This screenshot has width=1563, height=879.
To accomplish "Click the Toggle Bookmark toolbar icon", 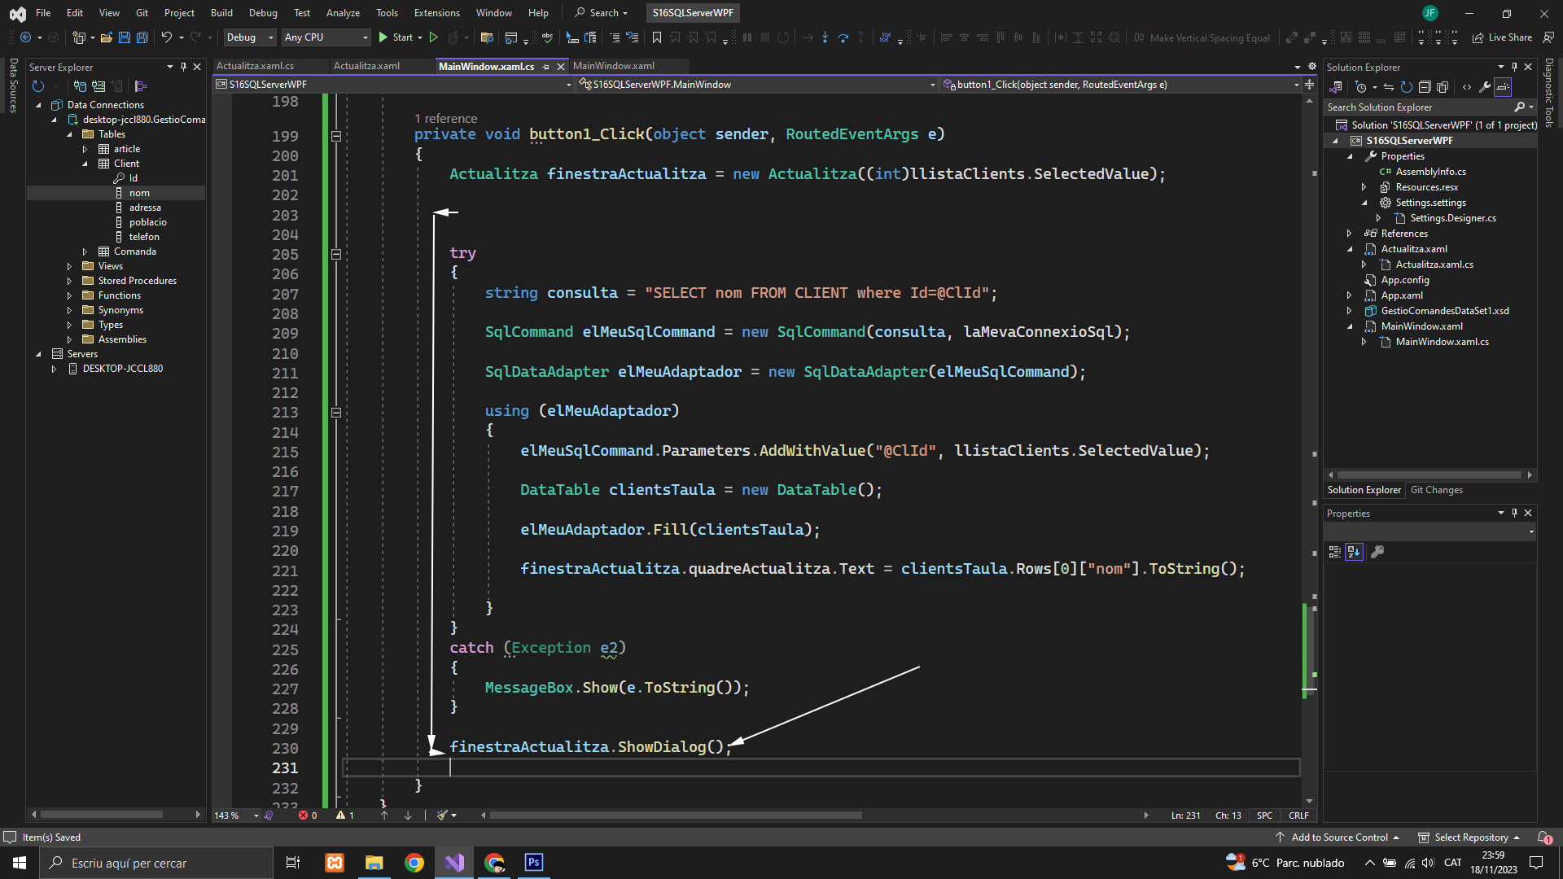I will [657, 37].
